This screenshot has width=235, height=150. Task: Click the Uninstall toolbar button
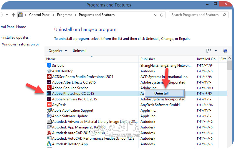(x=80, y=51)
